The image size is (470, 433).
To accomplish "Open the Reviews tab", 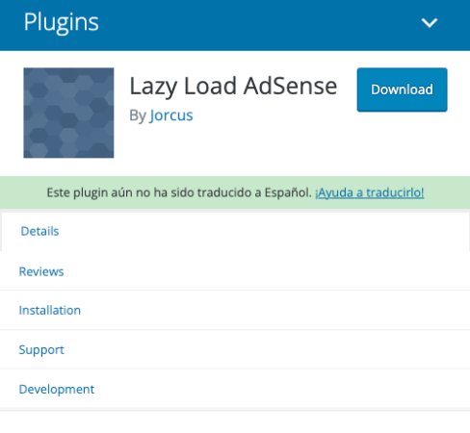I will coord(41,271).
